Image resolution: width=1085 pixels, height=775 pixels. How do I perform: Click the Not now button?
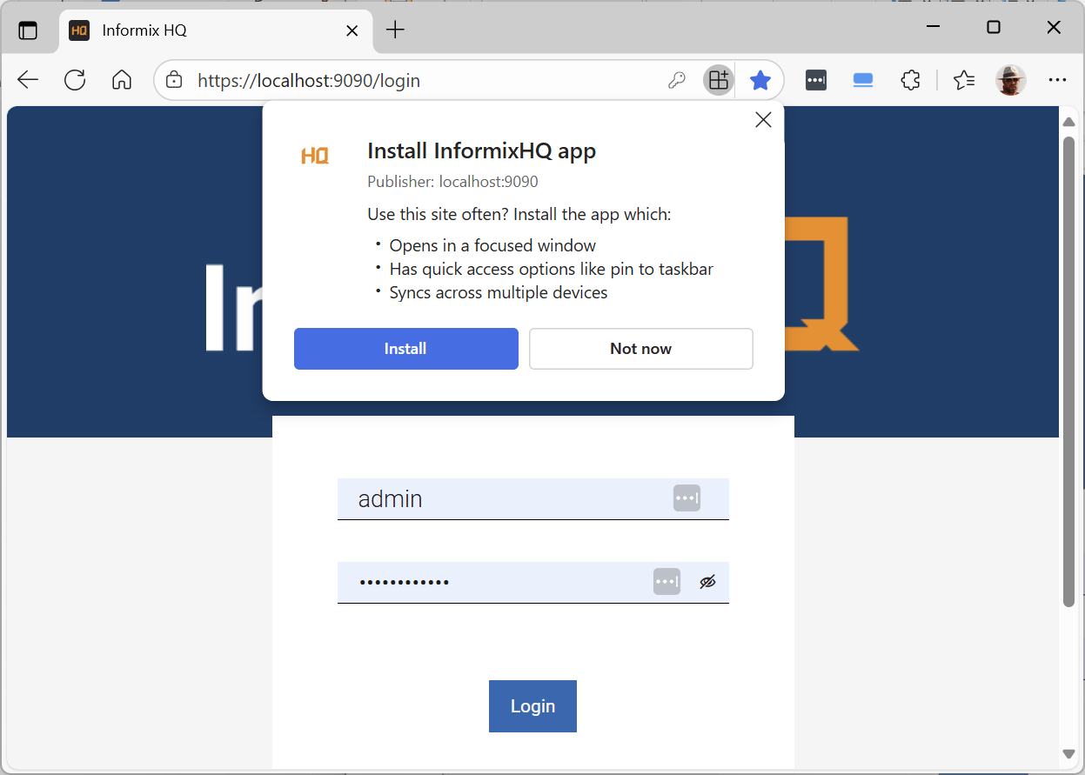640,349
